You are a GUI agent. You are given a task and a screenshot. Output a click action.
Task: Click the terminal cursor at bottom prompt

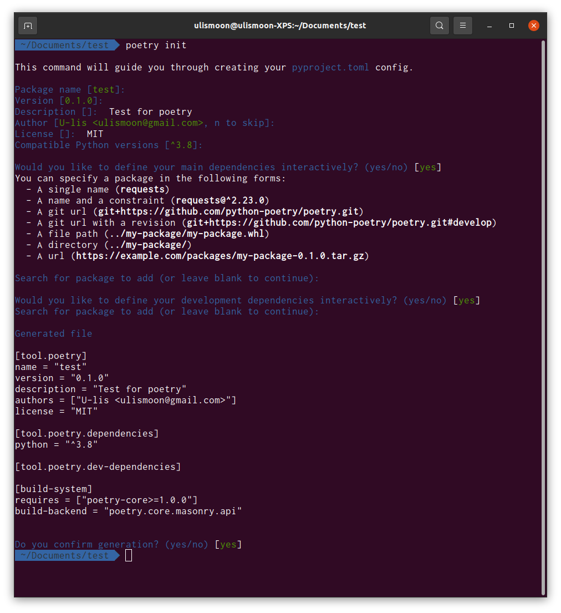point(129,555)
